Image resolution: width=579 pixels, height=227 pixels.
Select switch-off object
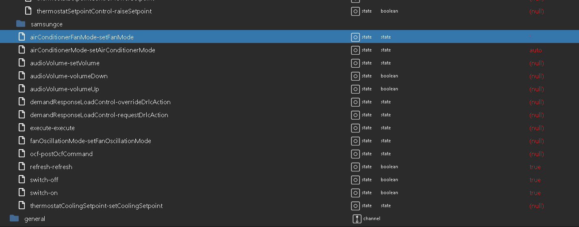pos(44,180)
